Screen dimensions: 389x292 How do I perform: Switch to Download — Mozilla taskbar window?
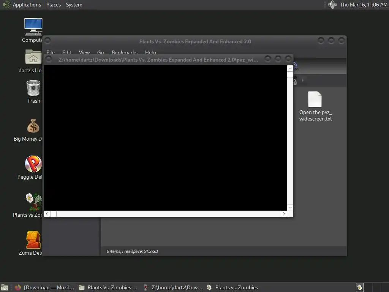(45, 287)
